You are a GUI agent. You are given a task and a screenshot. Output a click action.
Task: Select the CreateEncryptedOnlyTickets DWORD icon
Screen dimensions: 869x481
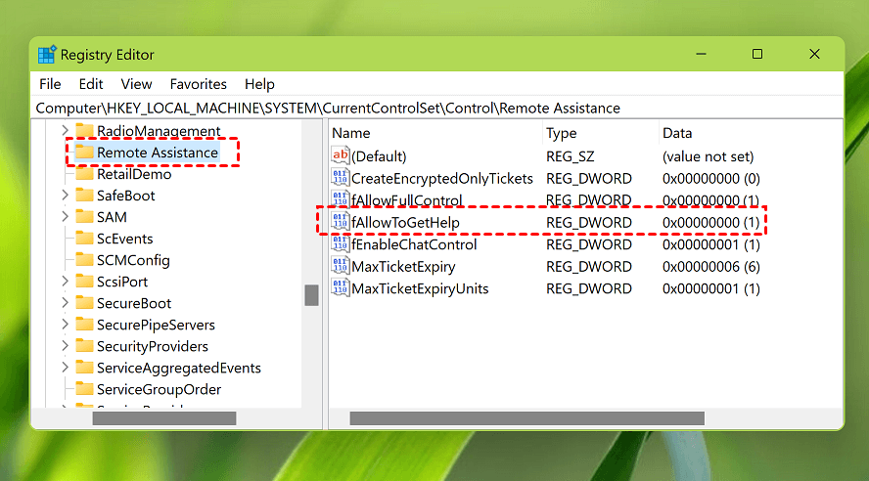point(341,178)
